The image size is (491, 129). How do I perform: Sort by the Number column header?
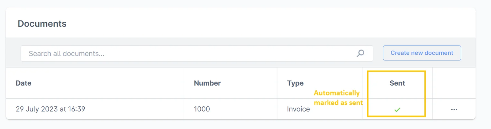point(207,83)
